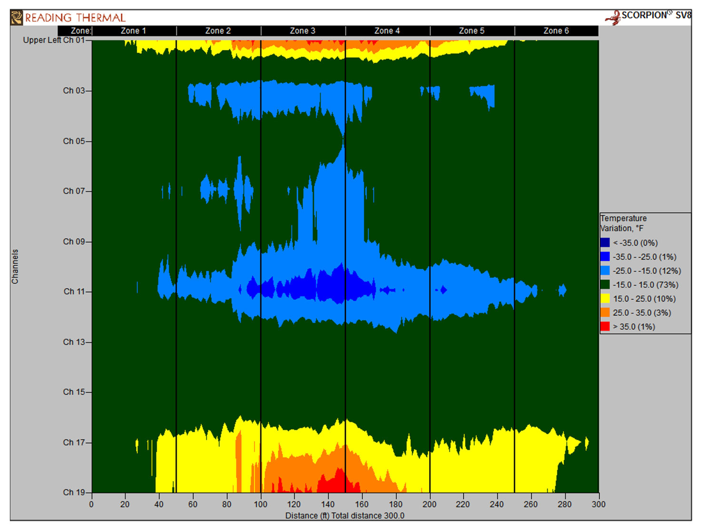704x532 pixels.
Task: Click the 0 tick on distance axis
Action: pyautogui.click(x=91, y=504)
